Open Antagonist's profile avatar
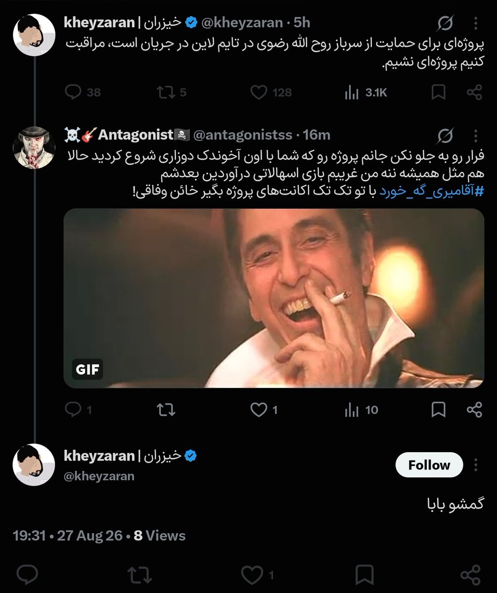 [x=33, y=146]
